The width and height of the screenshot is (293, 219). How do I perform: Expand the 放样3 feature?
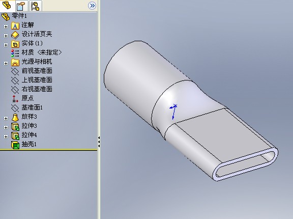[x=6, y=118]
